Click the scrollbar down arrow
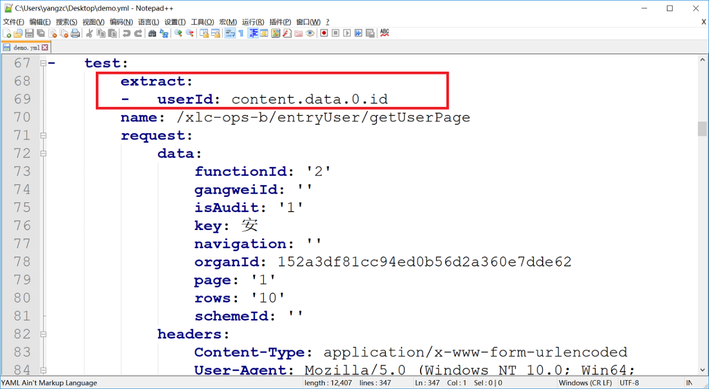709x389 pixels. click(702, 371)
